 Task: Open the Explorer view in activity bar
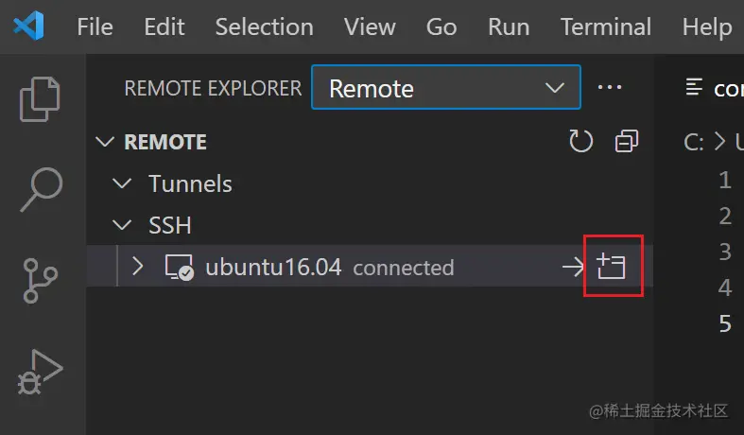coord(42,98)
